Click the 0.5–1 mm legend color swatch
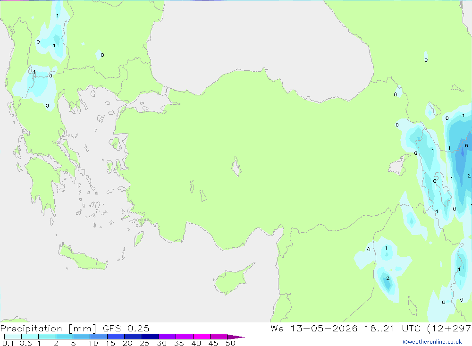This screenshot has height=346, width=472. point(30,337)
